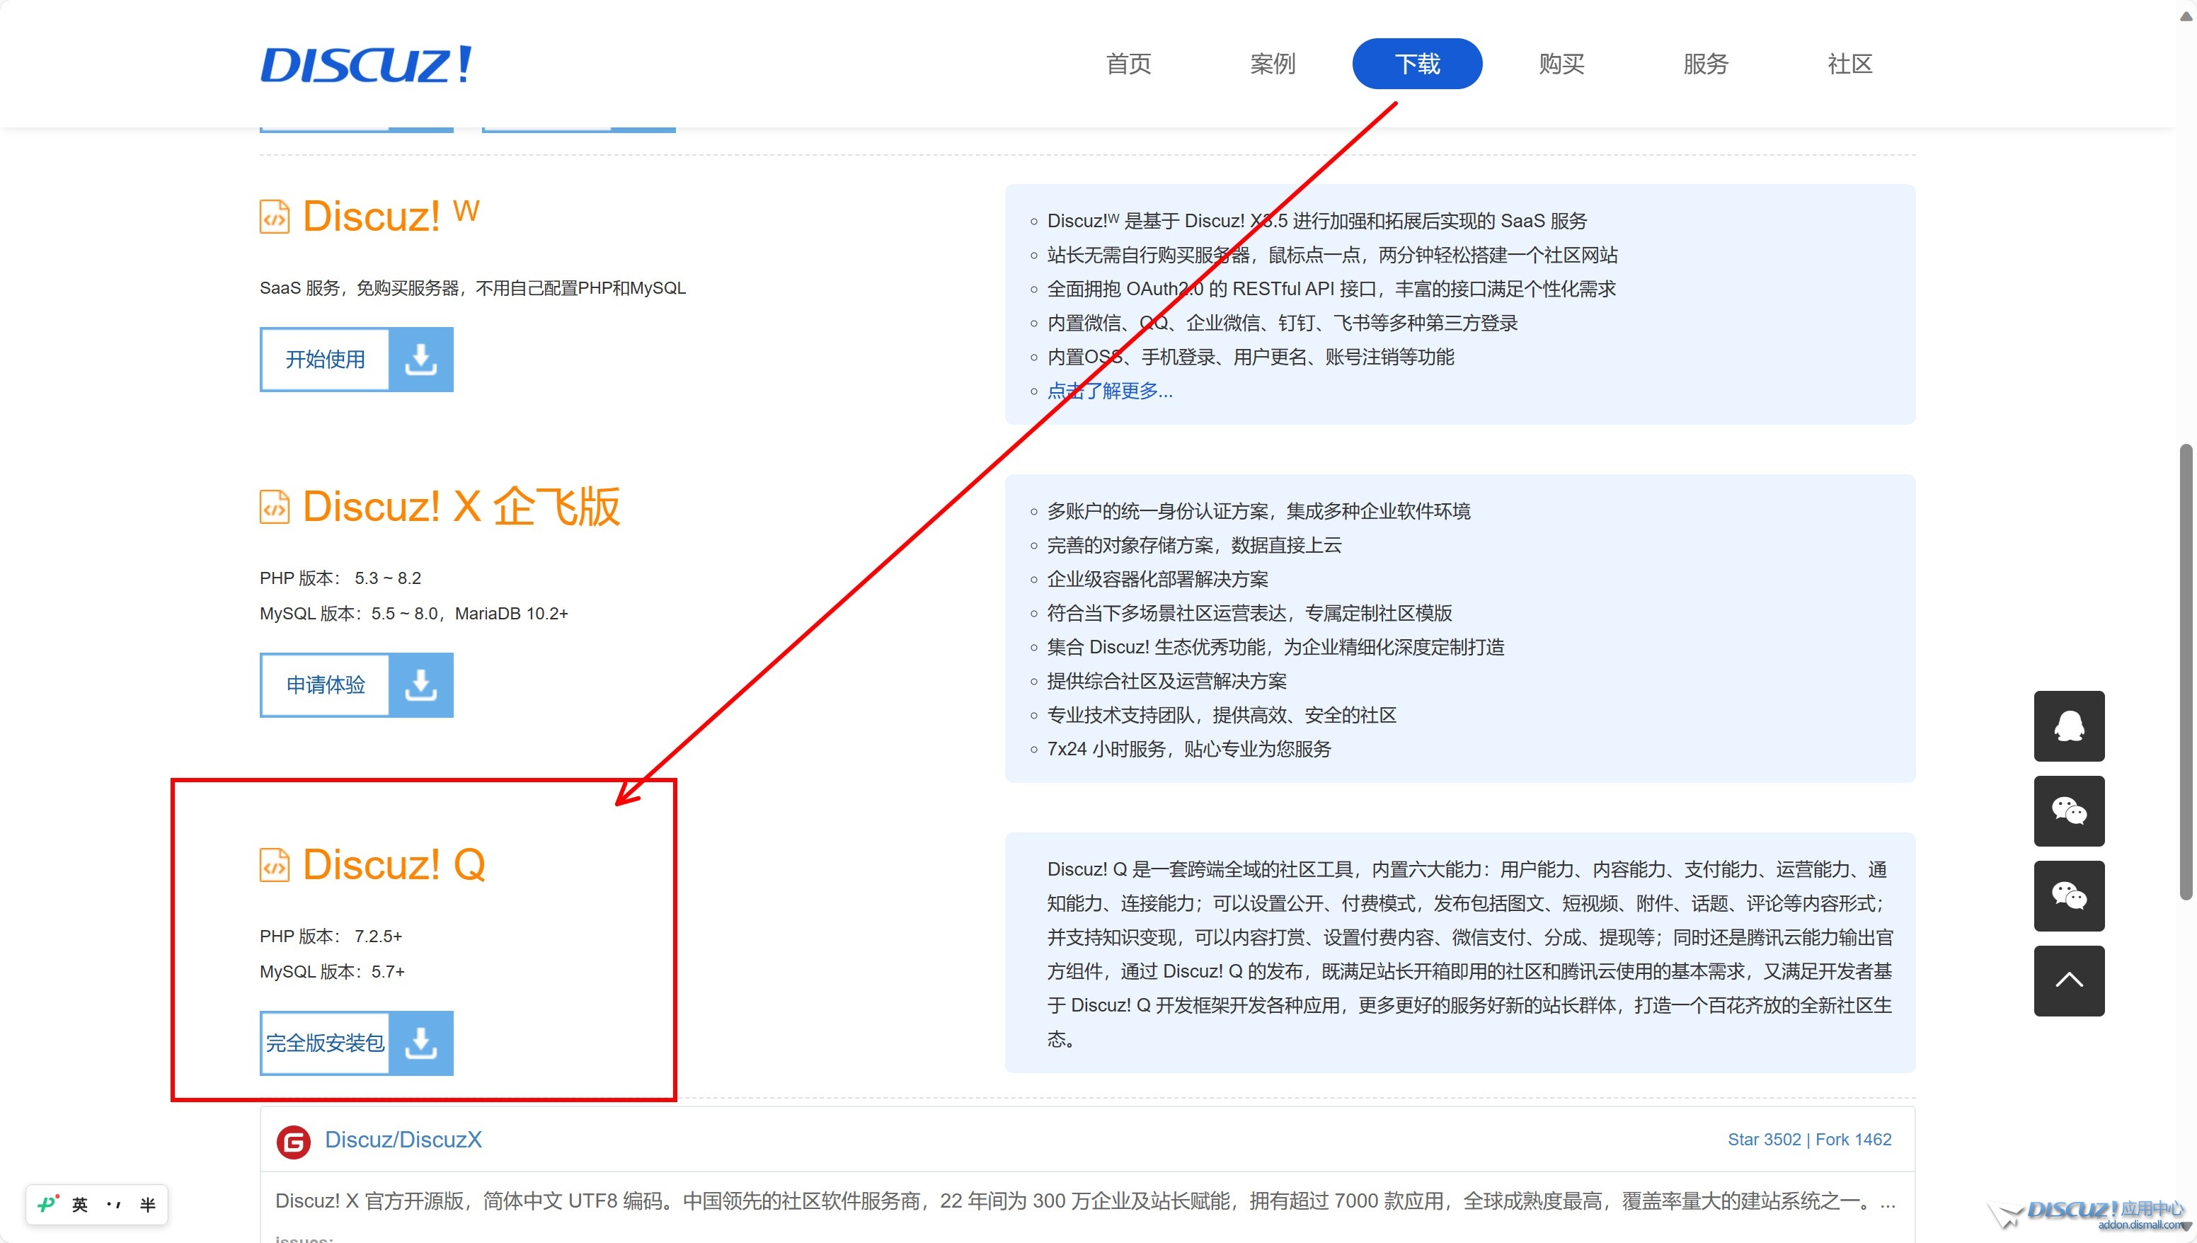Click the page vertical scrollbar thumb

2186,672
